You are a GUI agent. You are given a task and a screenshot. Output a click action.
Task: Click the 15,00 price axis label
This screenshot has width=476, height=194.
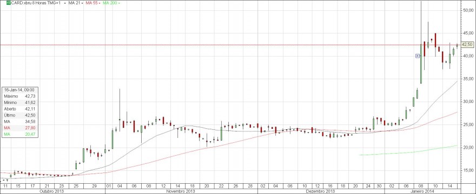click(469, 170)
